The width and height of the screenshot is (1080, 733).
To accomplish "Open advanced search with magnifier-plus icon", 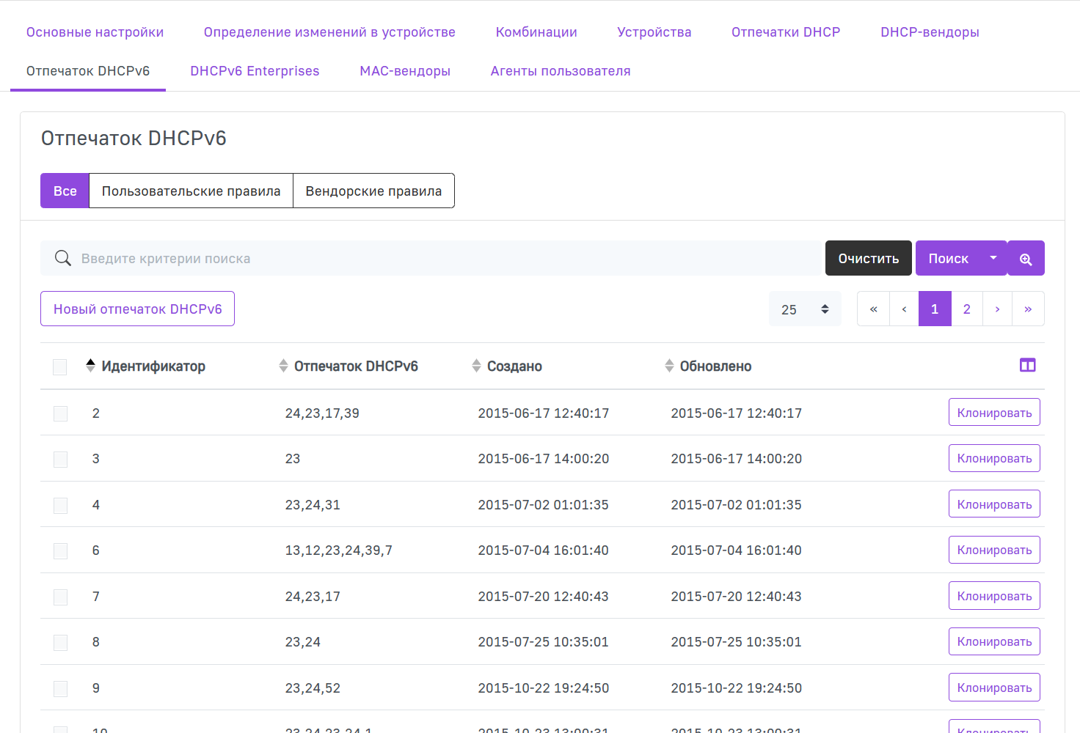I will tap(1026, 259).
